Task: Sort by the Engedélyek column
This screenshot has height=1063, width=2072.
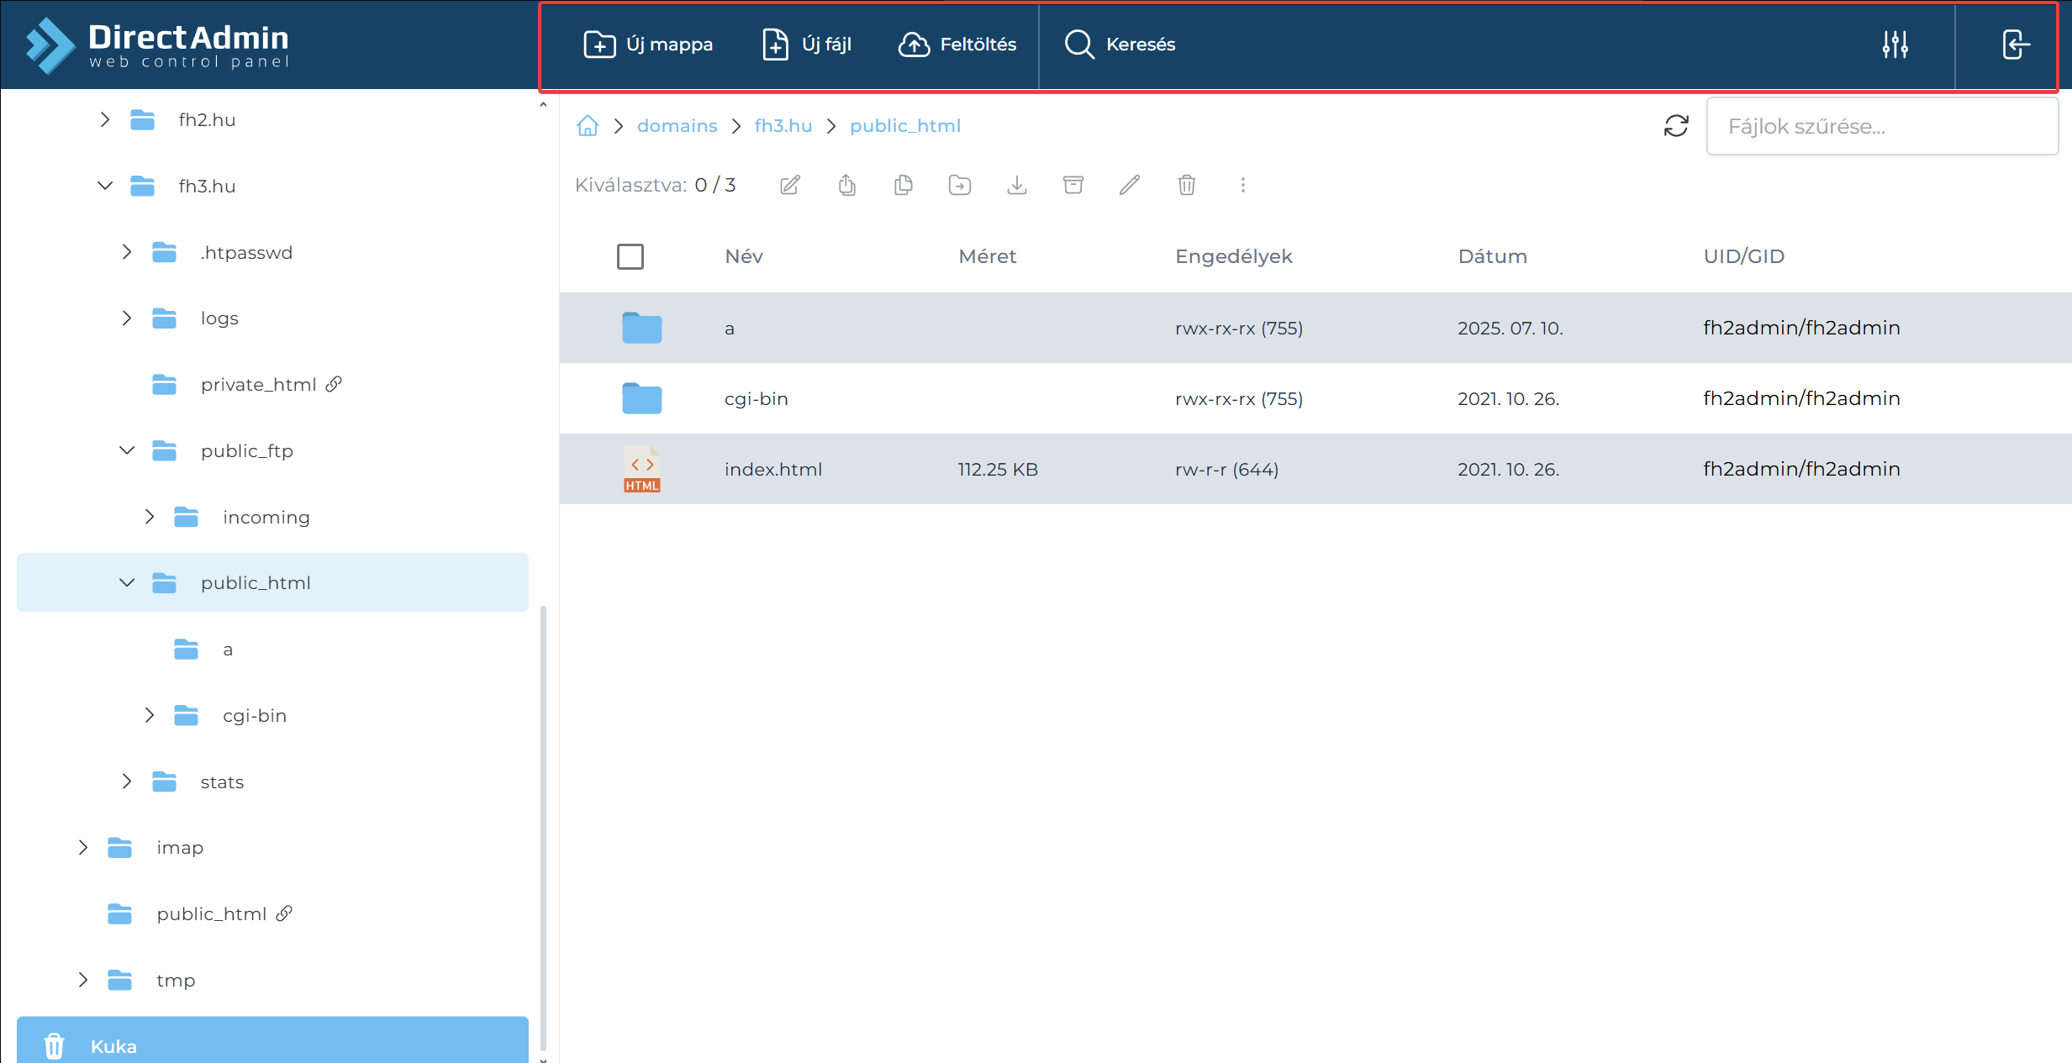Action: [1234, 256]
